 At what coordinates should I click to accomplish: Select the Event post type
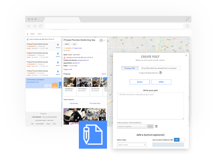(x=140, y=82)
